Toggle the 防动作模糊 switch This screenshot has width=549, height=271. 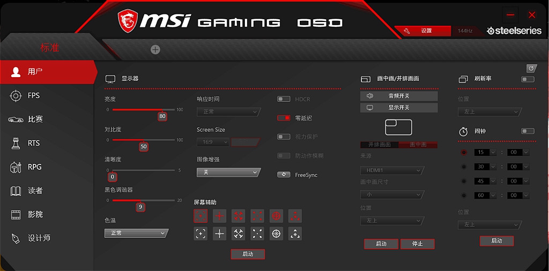click(284, 156)
